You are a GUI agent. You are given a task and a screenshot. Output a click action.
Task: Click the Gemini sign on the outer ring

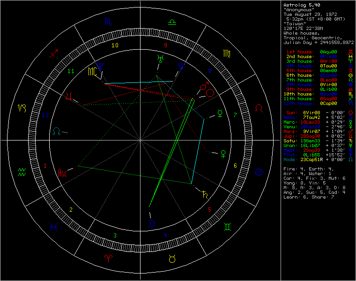coord(228,227)
